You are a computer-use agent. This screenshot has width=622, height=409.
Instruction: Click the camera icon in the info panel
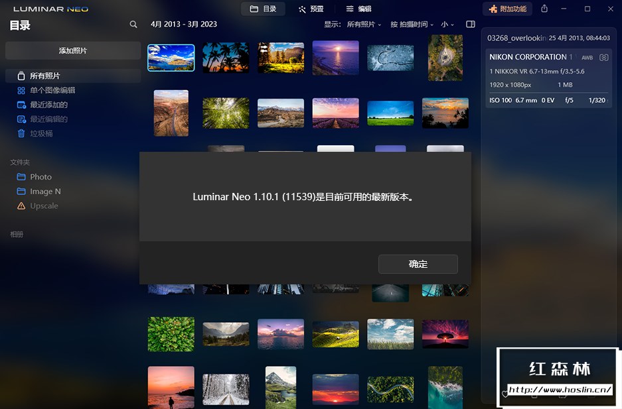click(604, 58)
